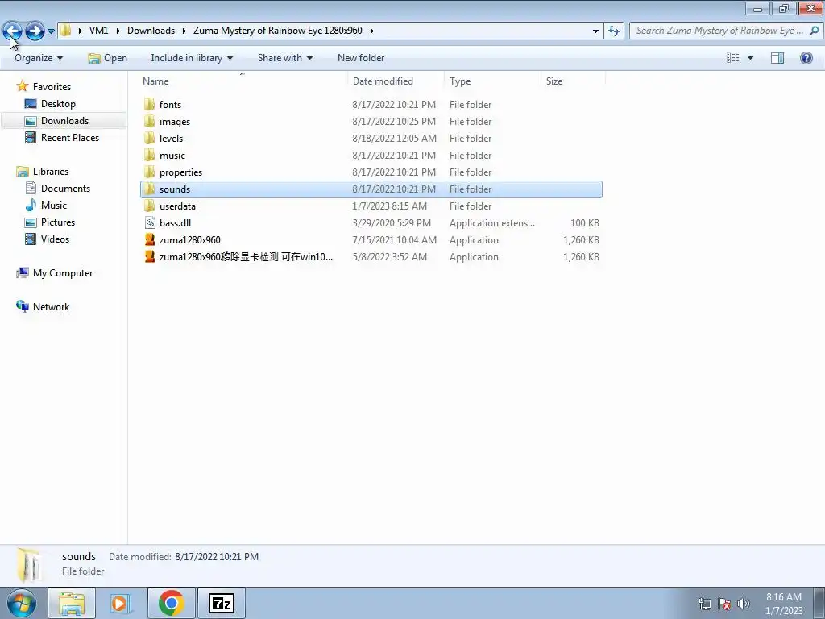The width and height of the screenshot is (825, 619).
Task: Open Action Center flag tray icon
Action: coord(724,604)
